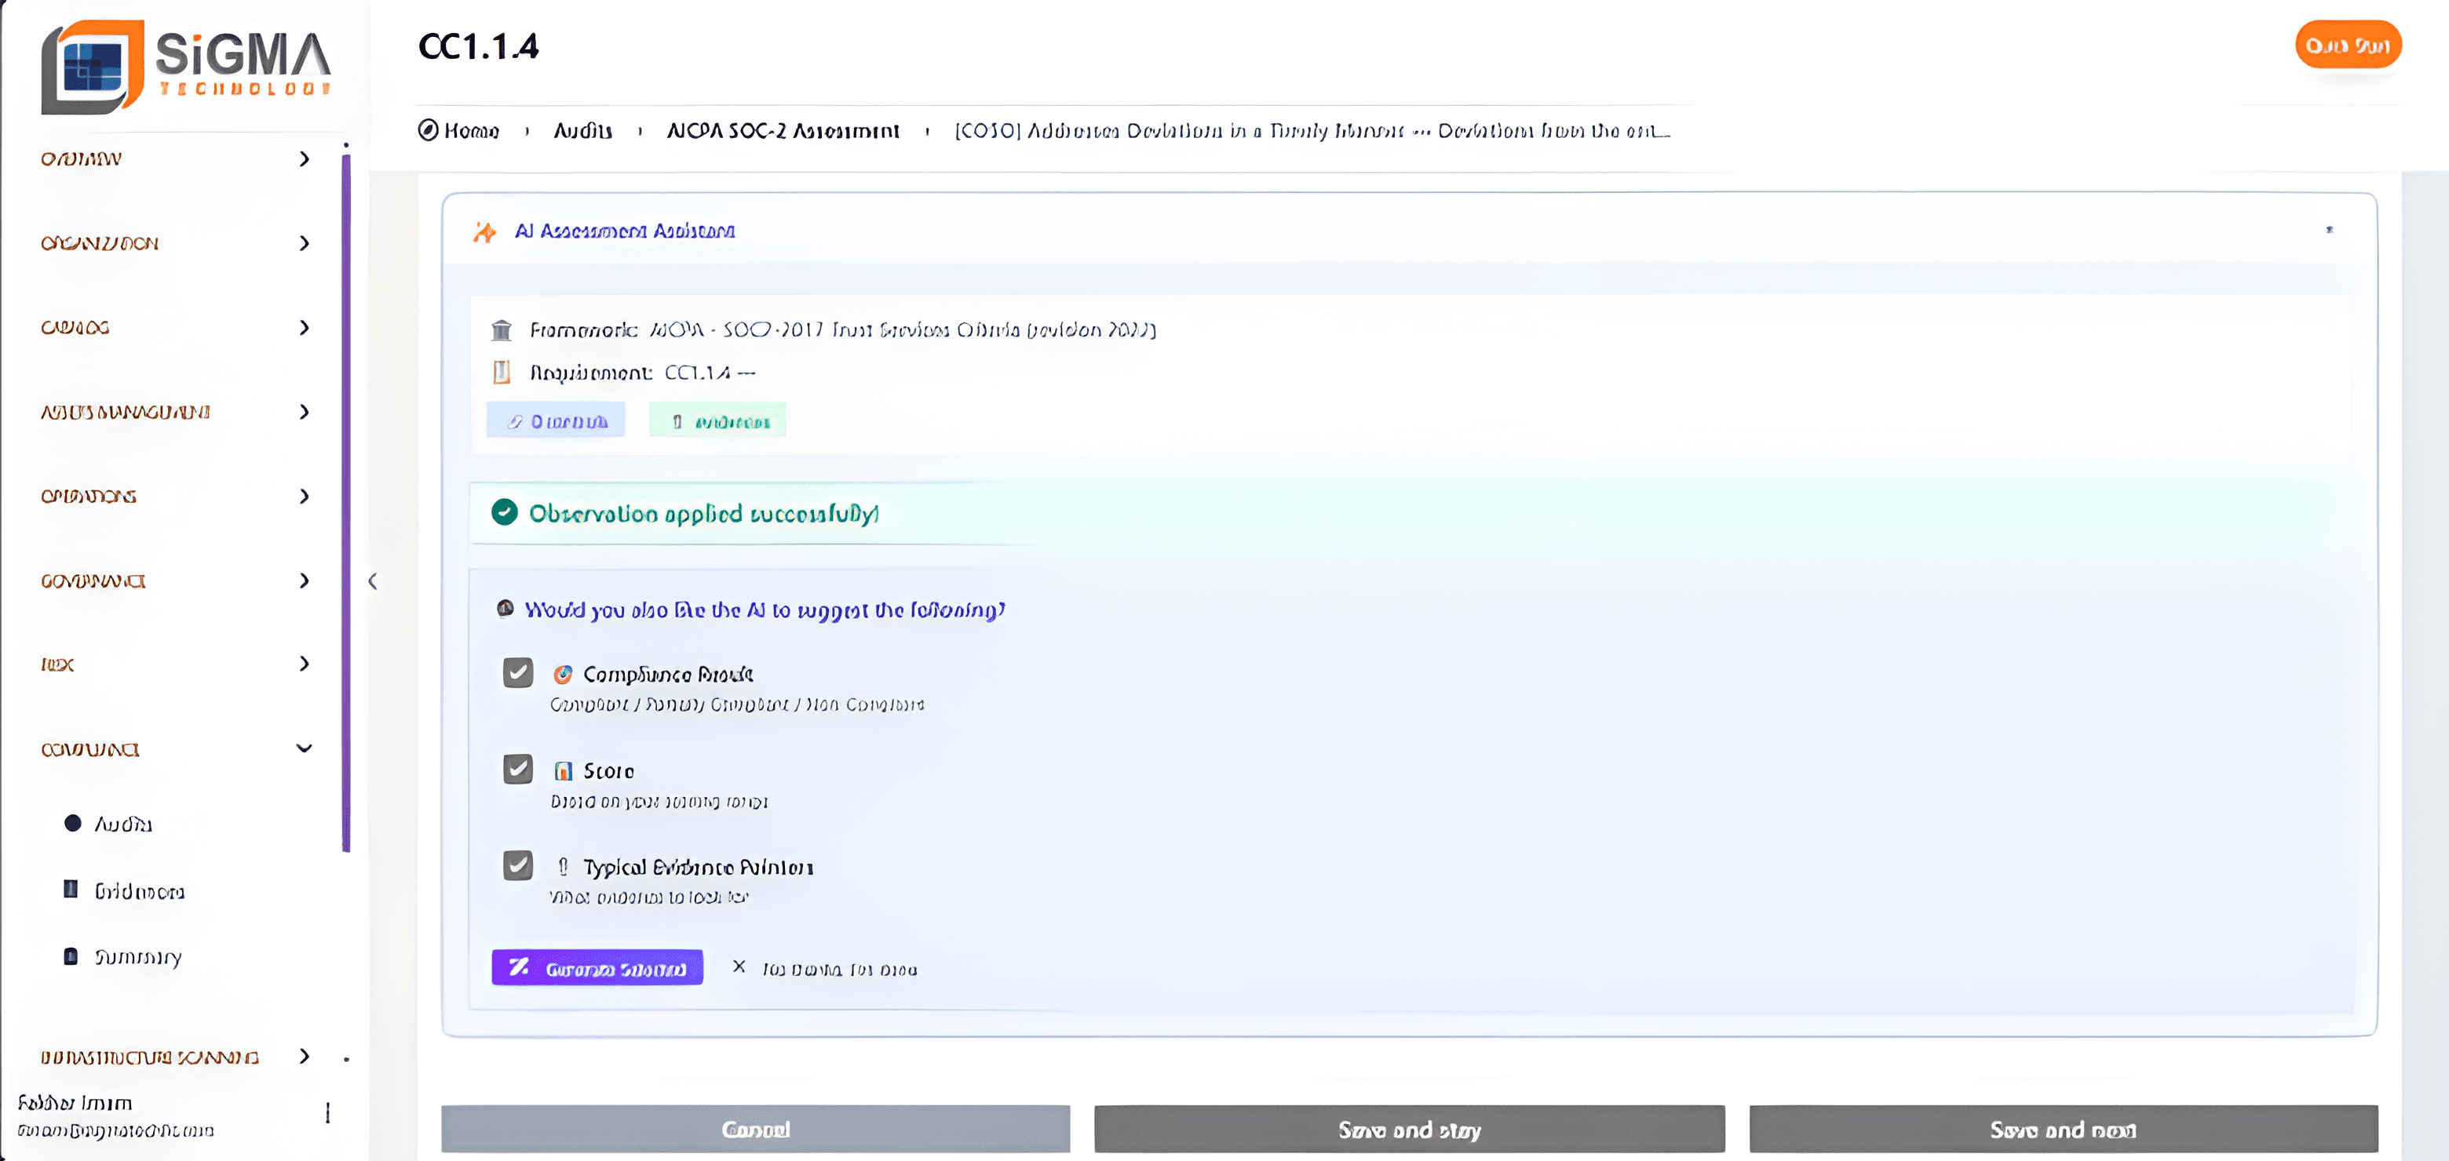Open Evidences in the Compliance submenu

pos(139,891)
